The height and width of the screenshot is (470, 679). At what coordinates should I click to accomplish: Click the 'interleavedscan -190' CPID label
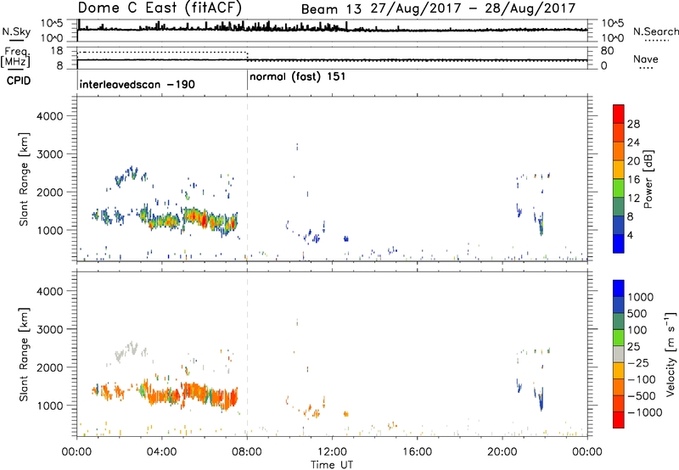click(137, 84)
